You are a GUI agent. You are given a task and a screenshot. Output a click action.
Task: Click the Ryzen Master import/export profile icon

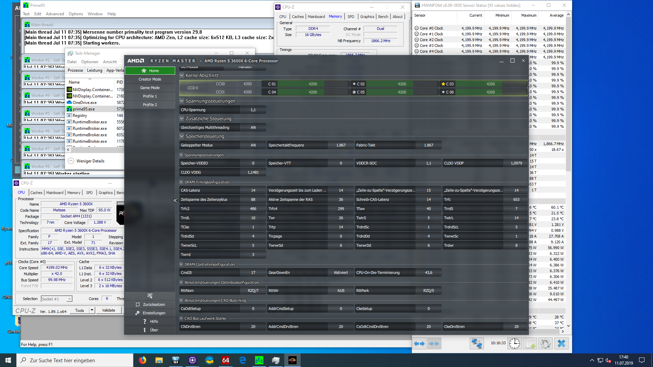click(x=150, y=296)
